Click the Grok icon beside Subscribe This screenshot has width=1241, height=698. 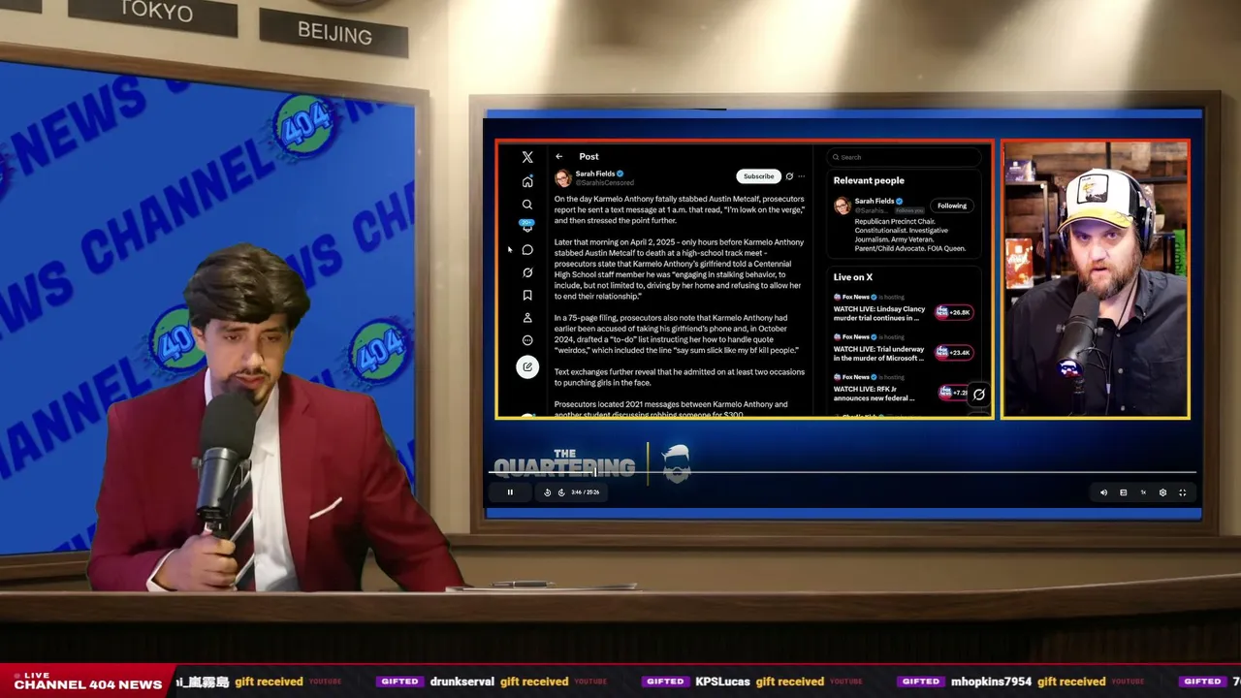(789, 176)
